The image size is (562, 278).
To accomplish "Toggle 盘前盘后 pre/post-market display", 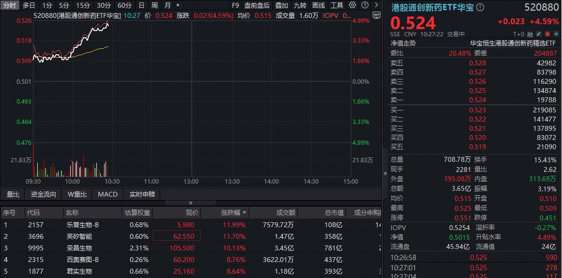I will point(257,5).
